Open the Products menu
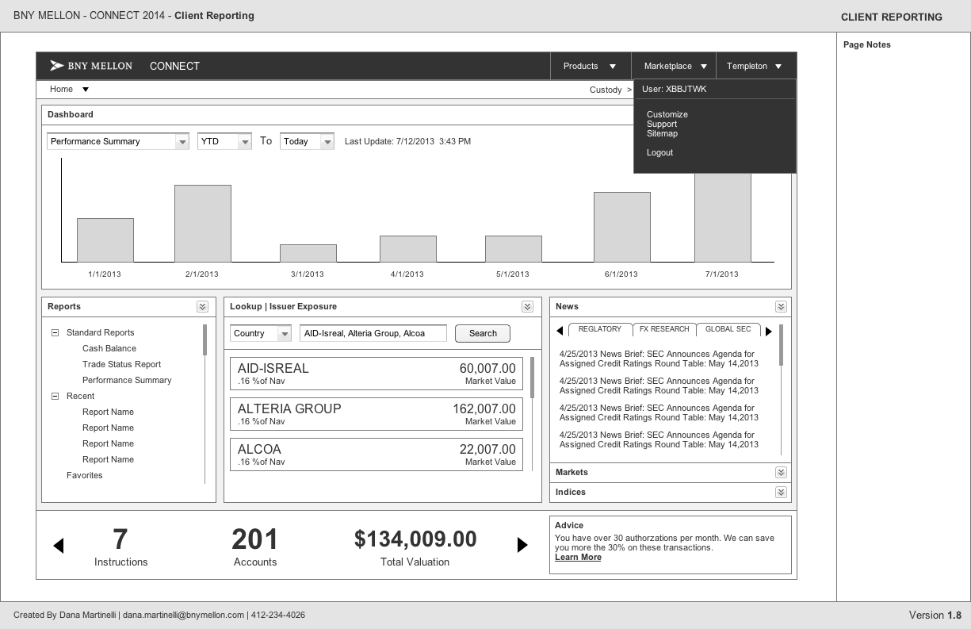 pyautogui.click(x=591, y=66)
